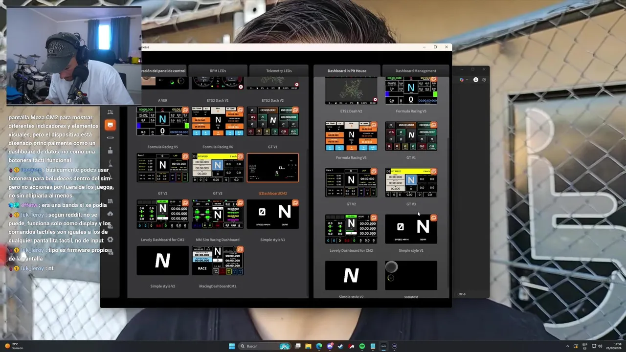Open the library books sidebar icon
Viewport: 626px width, 352px height.
click(110, 201)
